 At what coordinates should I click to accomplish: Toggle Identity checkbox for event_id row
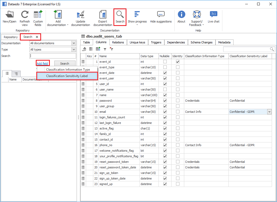pos(178,62)
